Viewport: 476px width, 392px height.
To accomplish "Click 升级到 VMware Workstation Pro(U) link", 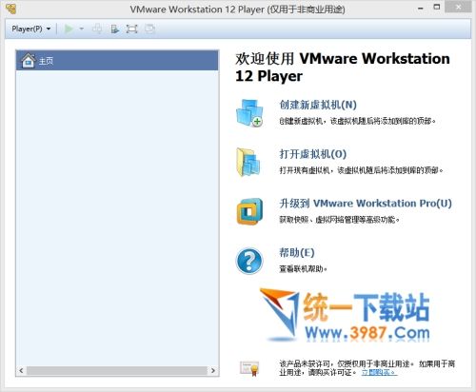I will (x=366, y=204).
